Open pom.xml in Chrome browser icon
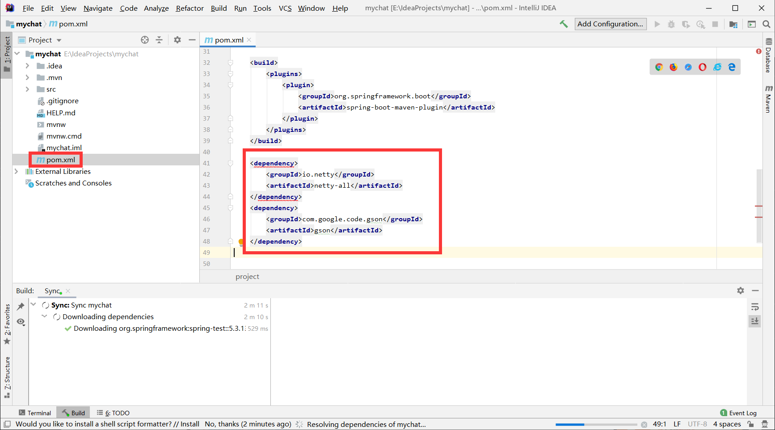775x430 pixels. 659,67
